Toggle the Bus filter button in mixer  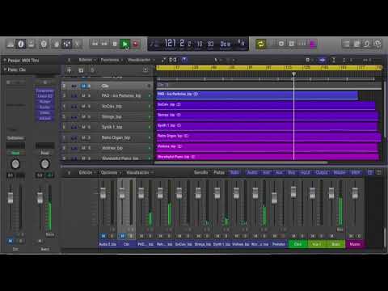[292, 172]
